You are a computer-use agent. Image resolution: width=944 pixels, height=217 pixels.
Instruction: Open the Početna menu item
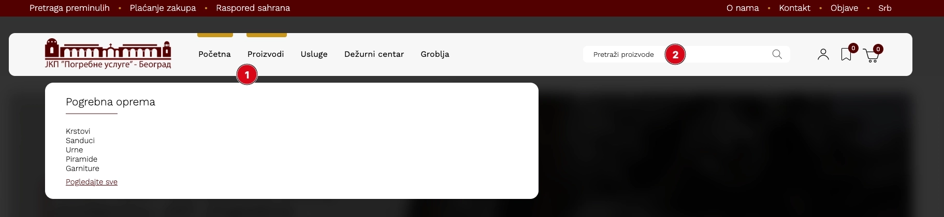point(214,54)
